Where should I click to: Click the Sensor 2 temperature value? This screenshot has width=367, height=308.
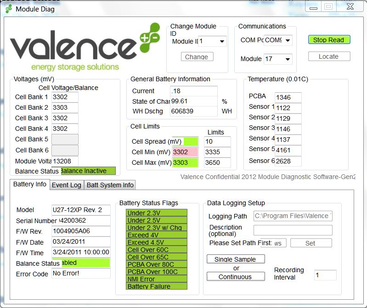[x=288, y=118]
